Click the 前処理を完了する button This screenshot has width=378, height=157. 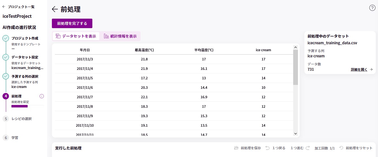point(72,23)
